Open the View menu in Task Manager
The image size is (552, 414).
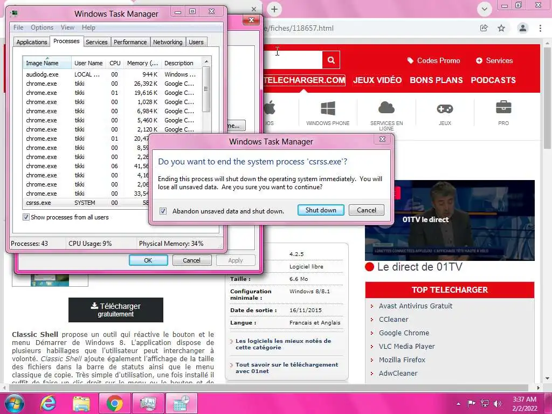pyautogui.click(x=67, y=27)
